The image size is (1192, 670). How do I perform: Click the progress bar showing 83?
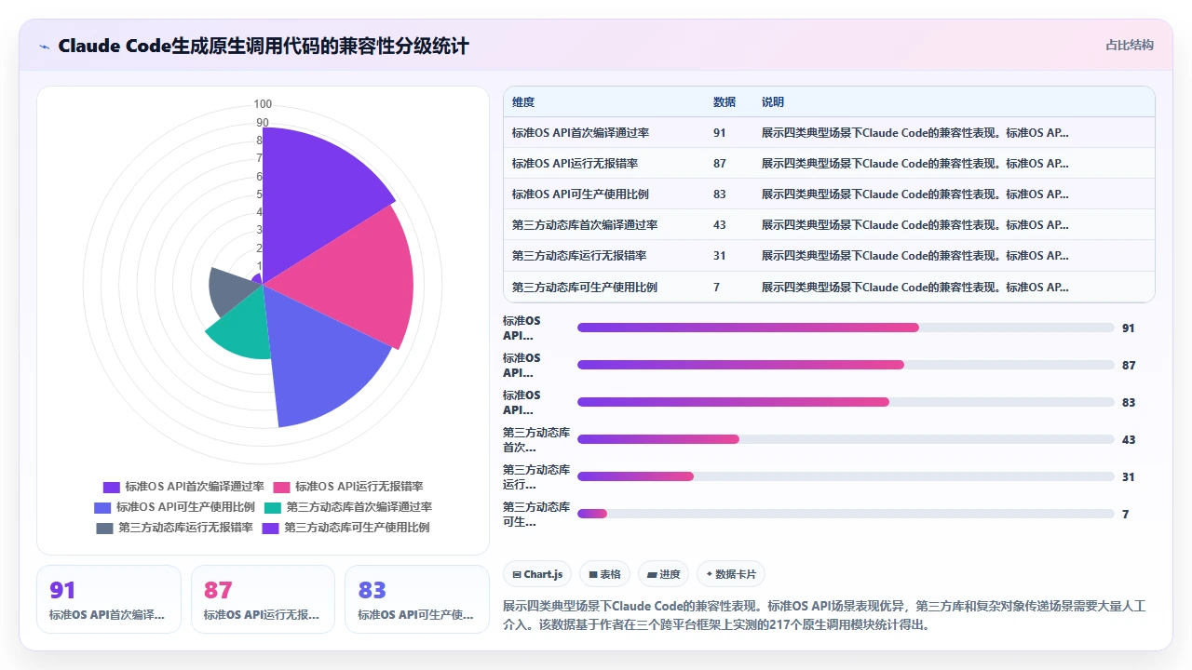[846, 402]
